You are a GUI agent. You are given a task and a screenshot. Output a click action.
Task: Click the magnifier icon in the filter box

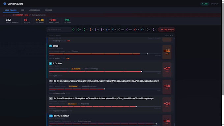[49, 30]
